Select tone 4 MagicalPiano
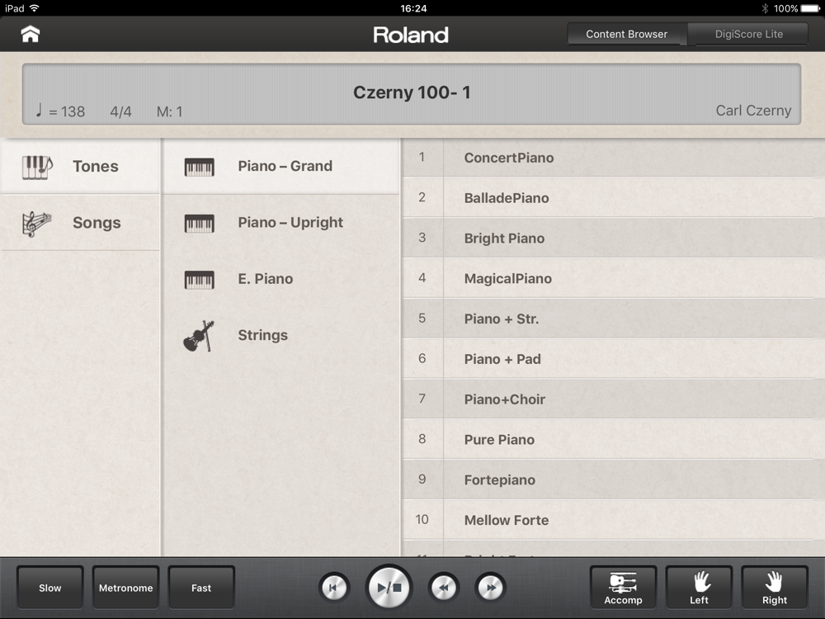 pyautogui.click(x=614, y=278)
